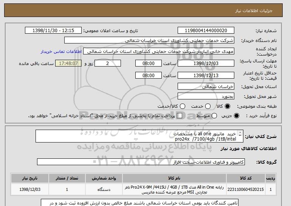Click the request creator field مهدی خانی
Image resolution: width=291 pixels, height=206 pixels.
pyautogui.click(x=159, y=51)
